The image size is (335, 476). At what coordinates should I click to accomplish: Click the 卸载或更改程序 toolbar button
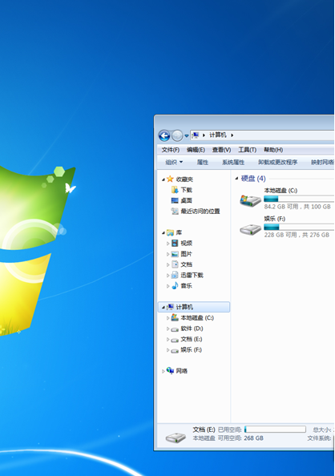tap(277, 162)
